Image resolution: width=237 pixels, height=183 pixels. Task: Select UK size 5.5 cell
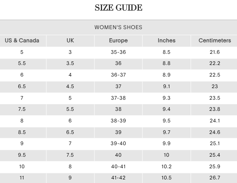click(70, 109)
